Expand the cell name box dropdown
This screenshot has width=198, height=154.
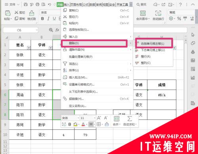click(37, 30)
